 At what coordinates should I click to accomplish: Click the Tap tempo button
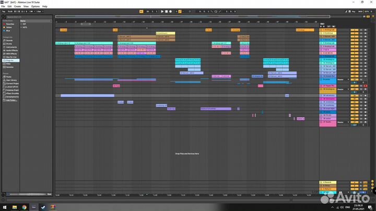click(4, 11)
